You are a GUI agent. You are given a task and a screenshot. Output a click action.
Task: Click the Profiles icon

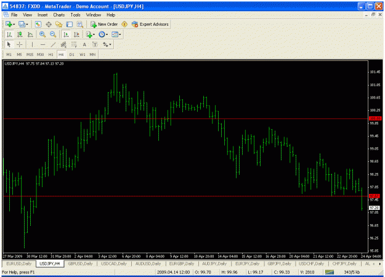point(22,24)
